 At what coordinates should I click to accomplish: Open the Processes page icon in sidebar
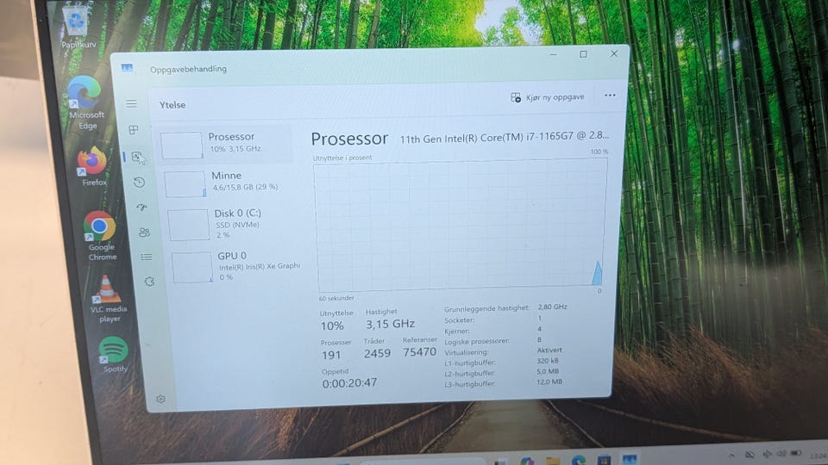(134, 129)
